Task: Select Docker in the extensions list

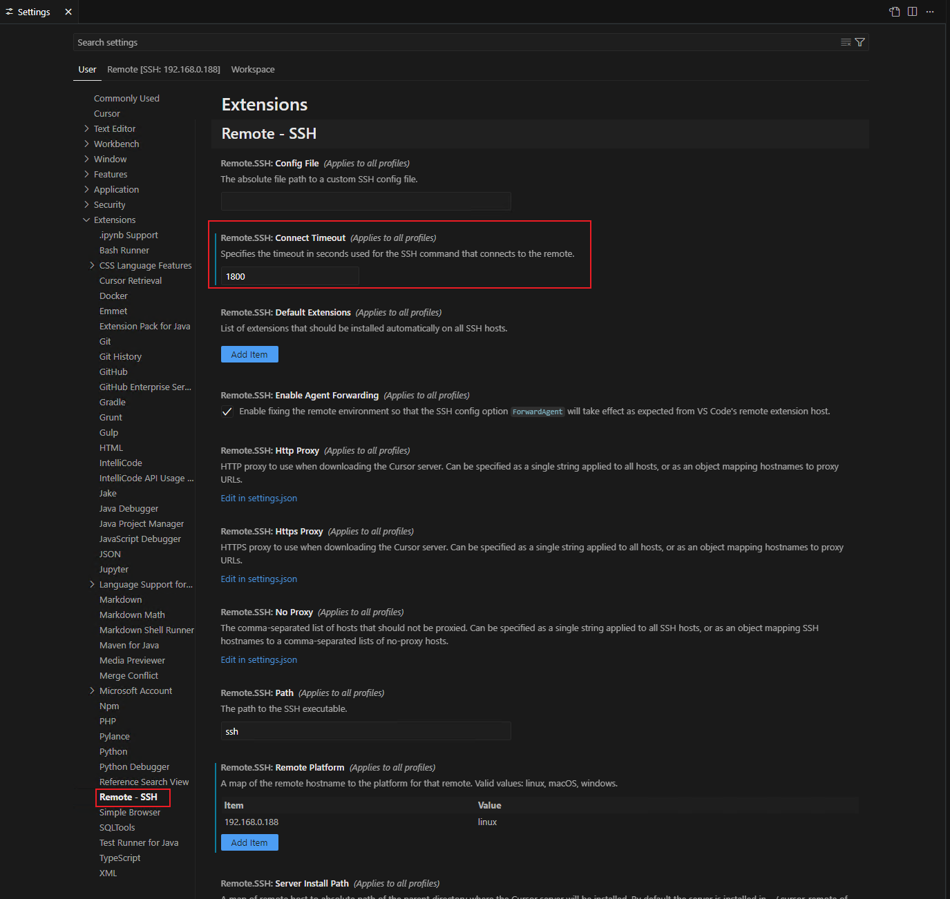Action: click(113, 296)
